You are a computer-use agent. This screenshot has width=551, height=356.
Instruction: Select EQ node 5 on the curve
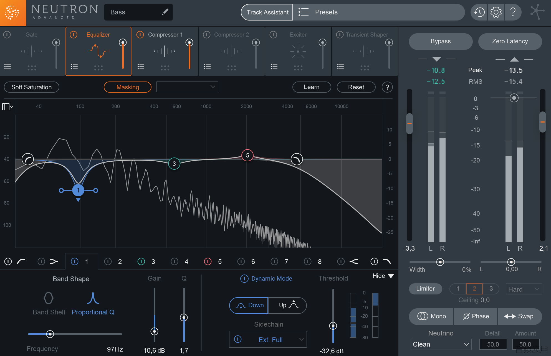(x=247, y=155)
